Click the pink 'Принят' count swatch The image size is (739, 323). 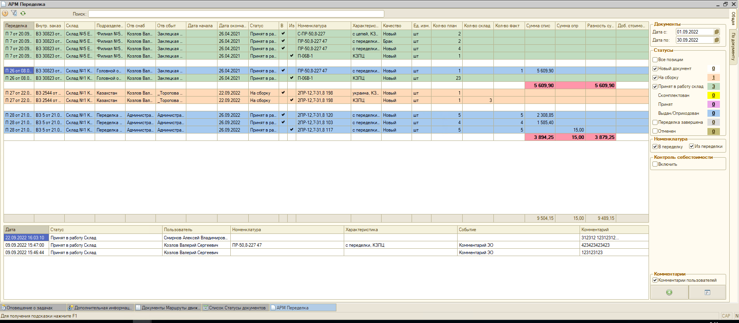[x=714, y=104]
